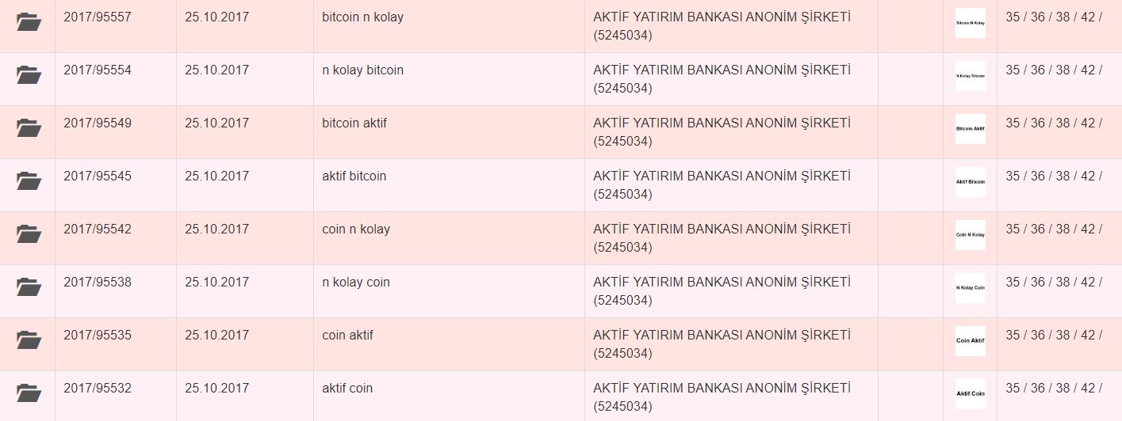Click holder name in 2017/95535 row
Viewport: 1122px width, 421px height.
coord(722,344)
